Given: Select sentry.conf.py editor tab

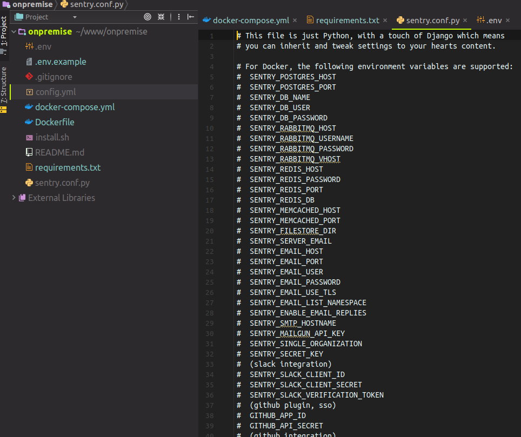Looking at the screenshot, I should coord(432,21).
